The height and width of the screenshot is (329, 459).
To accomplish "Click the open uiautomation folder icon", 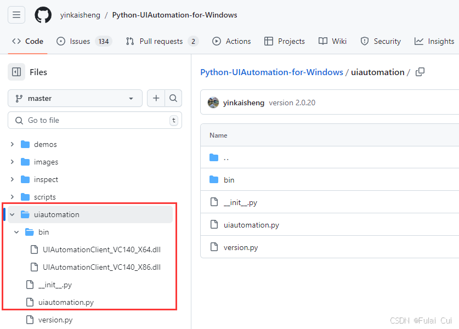I will pos(25,214).
